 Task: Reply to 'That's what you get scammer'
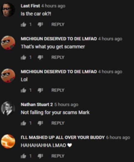[58, 57]
